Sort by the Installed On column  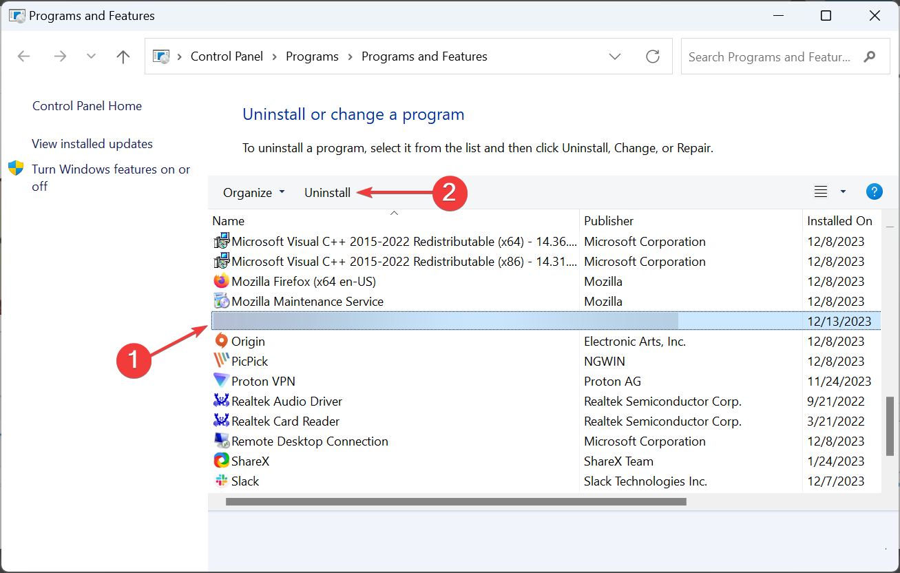(839, 221)
